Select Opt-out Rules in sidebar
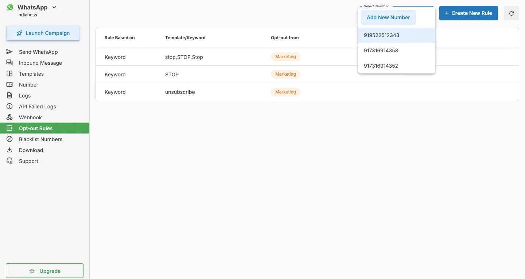 click(44, 128)
